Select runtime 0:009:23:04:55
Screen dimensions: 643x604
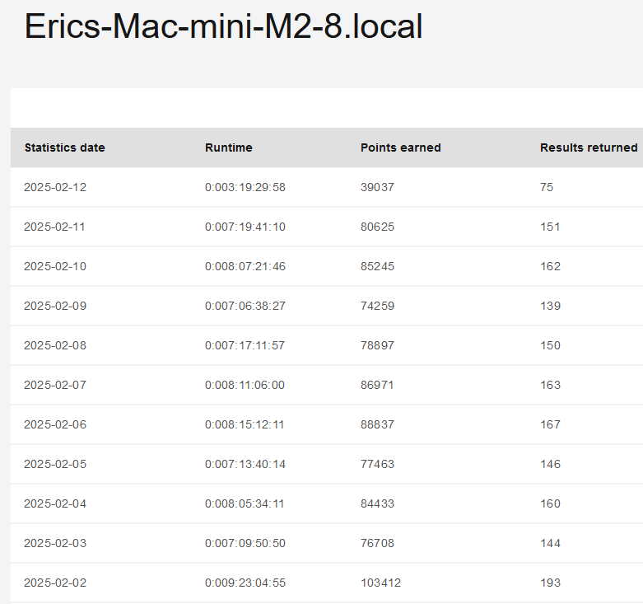pos(245,583)
